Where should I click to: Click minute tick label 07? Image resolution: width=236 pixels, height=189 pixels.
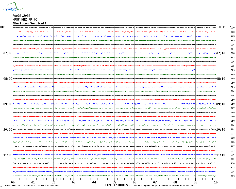pos(155,182)
